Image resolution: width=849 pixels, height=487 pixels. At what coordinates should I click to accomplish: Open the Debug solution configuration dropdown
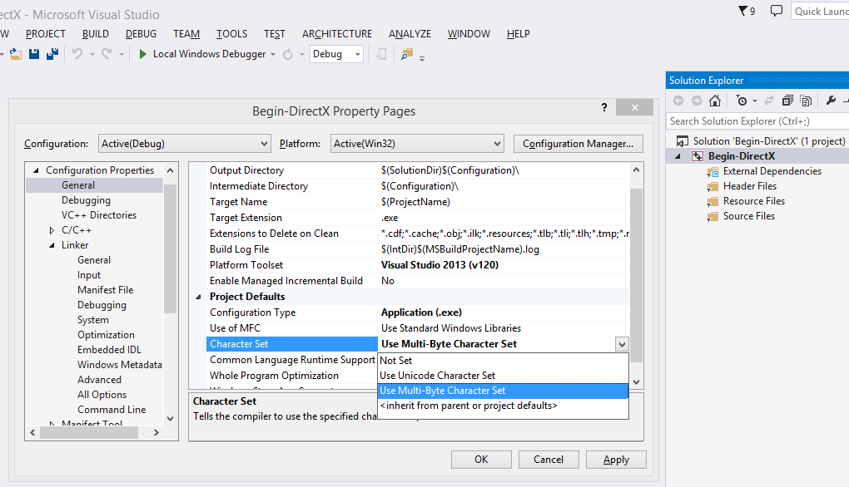[x=336, y=54]
